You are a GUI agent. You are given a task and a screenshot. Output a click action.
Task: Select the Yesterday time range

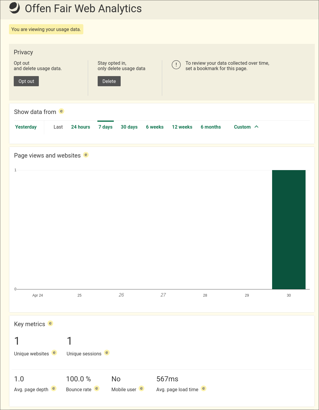pyautogui.click(x=26, y=127)
